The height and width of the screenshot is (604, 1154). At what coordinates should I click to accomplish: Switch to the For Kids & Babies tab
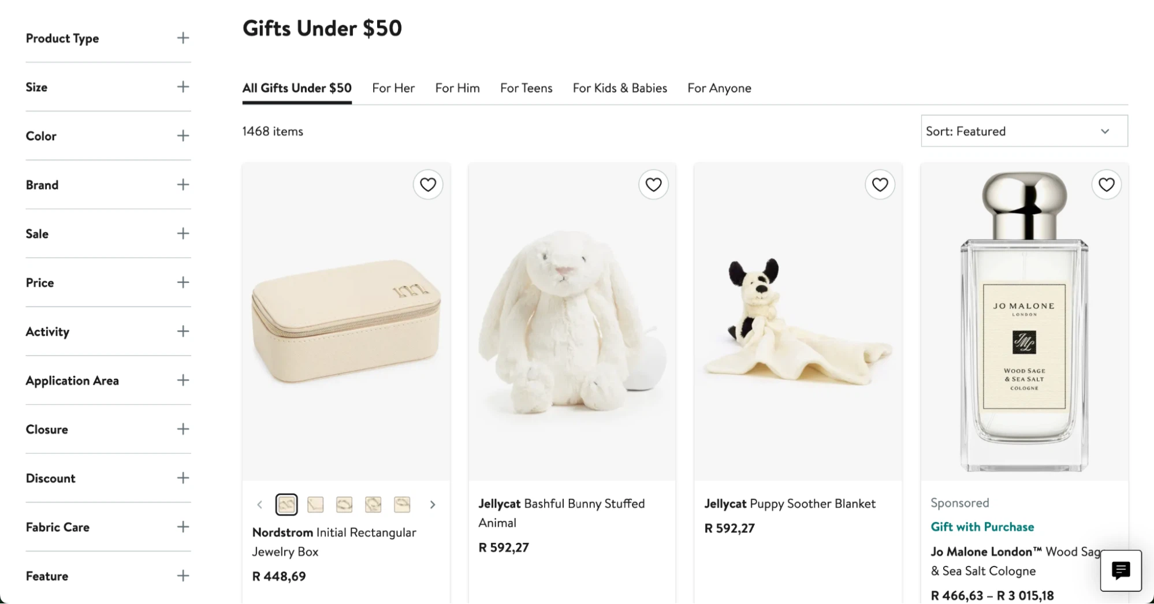[x=620, y=88]
